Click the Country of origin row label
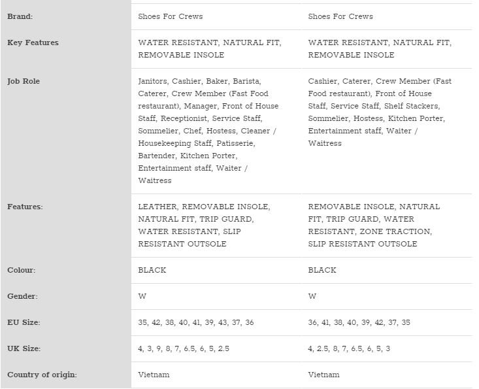479x389 pixels. [42, 375]
